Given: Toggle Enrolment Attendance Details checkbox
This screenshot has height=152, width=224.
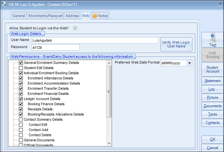Looking at the screenshot, I should 21,78.
